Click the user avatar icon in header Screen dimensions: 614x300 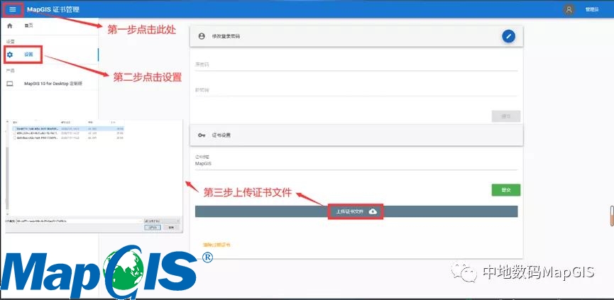point(569,9)
